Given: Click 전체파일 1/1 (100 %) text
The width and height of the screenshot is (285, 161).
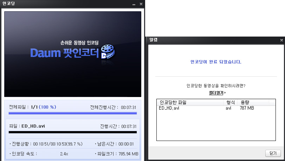Looking at the screenshot, I should (x=32, y=107).
